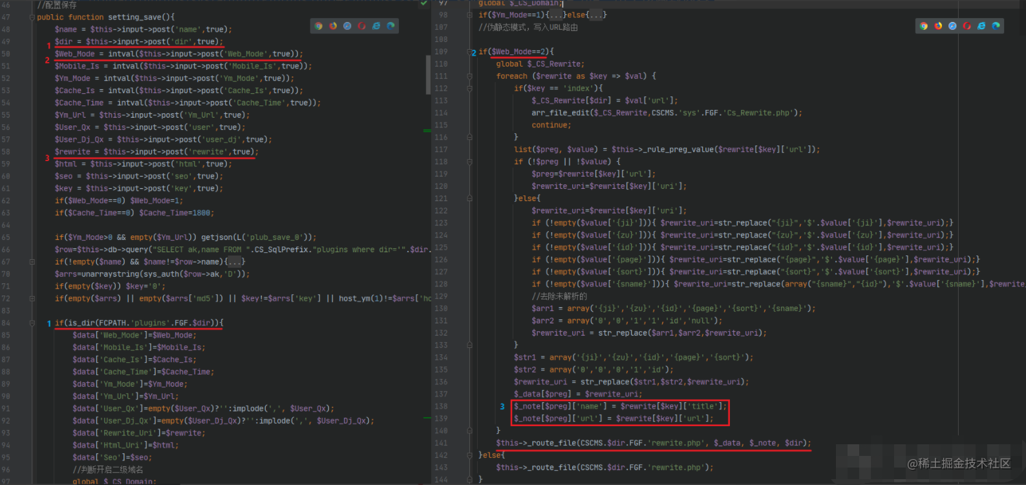Open in Firefox from right editor's browser bar
This screenshot has height=485, width=1026.
[x=938, y=26]
